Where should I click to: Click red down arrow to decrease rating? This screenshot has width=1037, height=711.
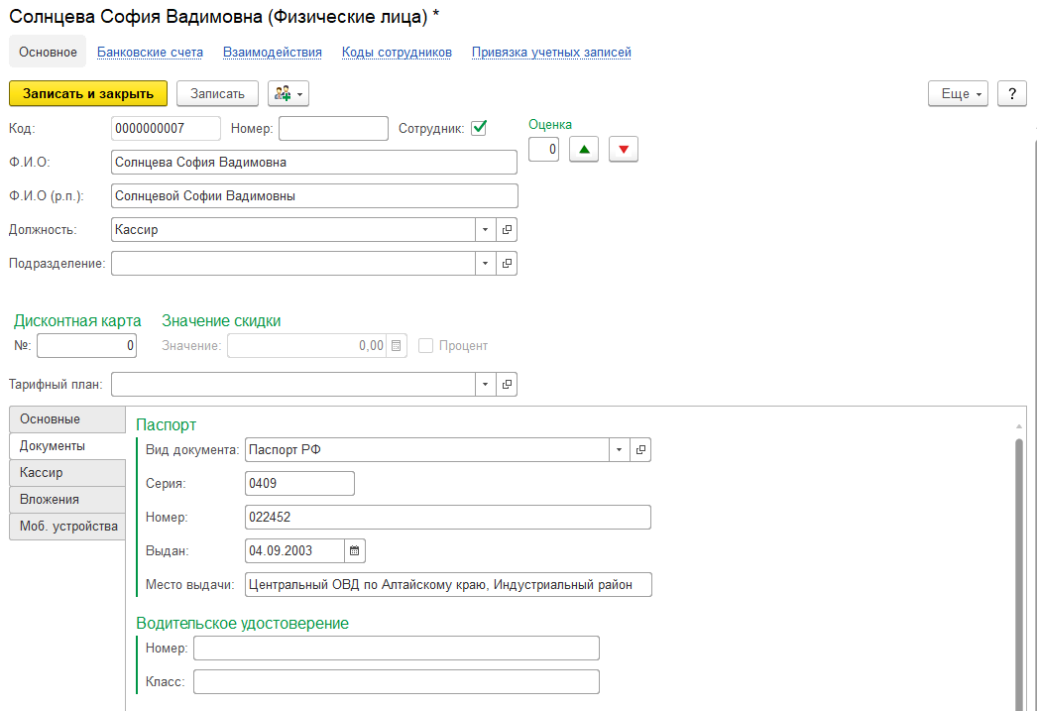[623, 150]
